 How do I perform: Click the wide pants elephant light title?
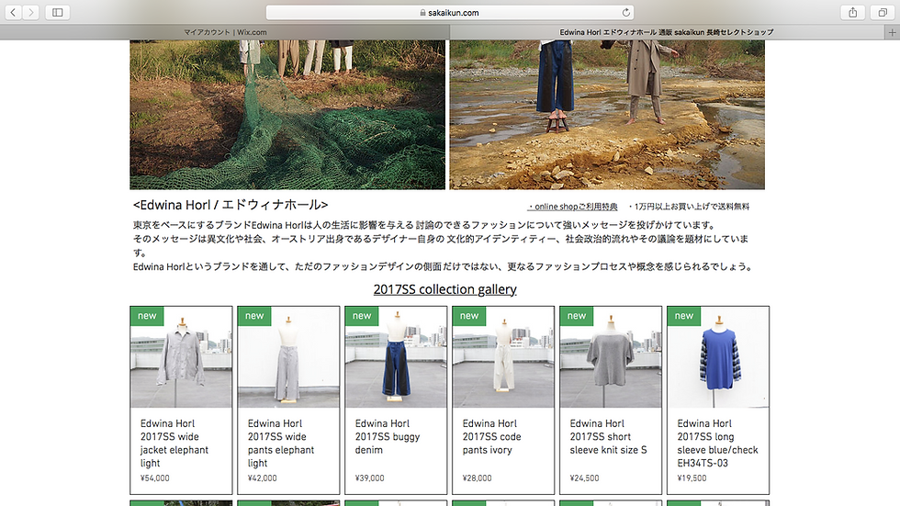tap(281, 443)
